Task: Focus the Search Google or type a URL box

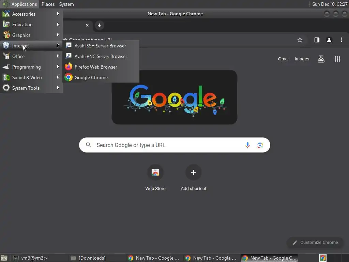Action: [x=174, y=145]
